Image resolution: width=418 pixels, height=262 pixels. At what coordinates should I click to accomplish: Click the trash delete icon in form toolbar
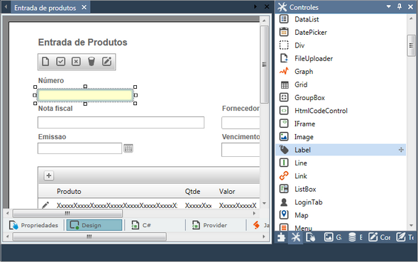(x=92, y=61)
